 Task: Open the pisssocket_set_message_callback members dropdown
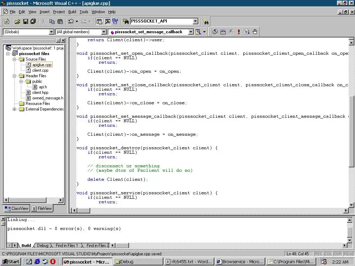pos(191,32)
